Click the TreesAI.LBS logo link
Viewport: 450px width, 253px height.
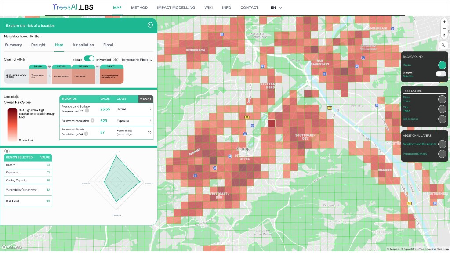pyautogui.click(x=73, y=7)
